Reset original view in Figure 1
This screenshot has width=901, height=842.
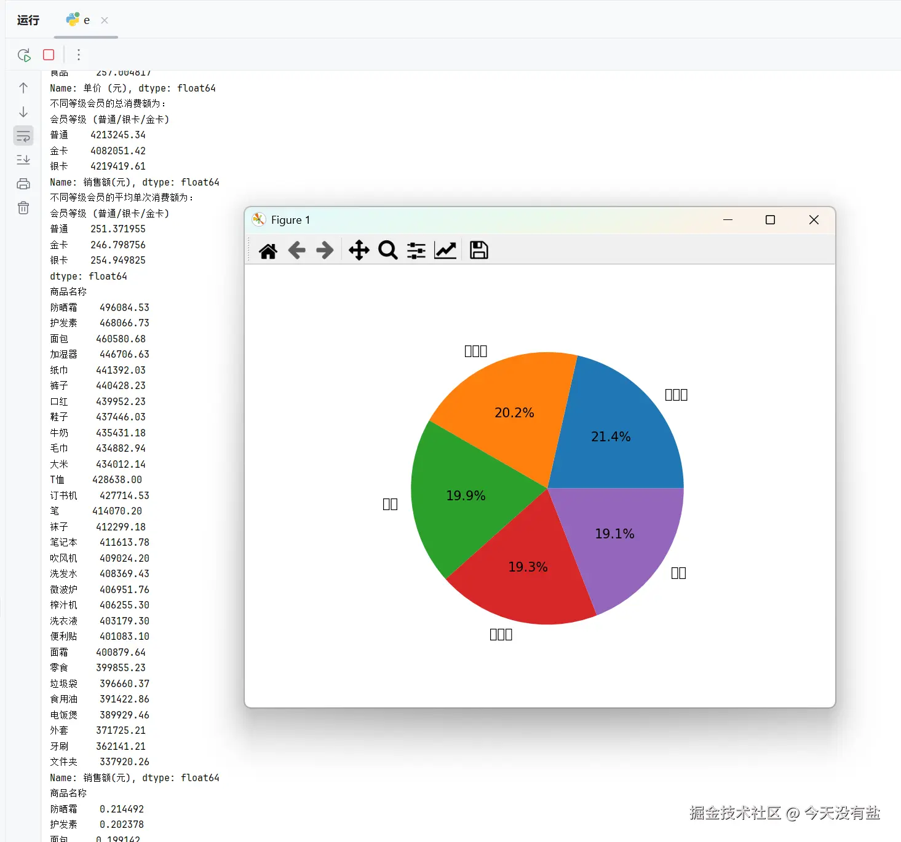(x=268, y=251)
